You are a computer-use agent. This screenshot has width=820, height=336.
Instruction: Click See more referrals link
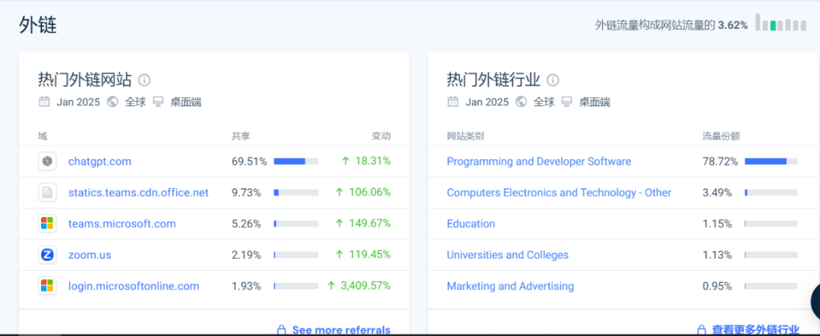point(341,330)
